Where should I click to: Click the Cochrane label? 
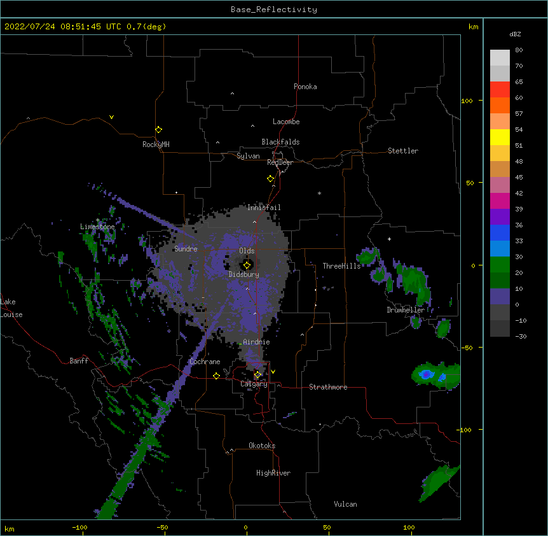pos(205,362)
